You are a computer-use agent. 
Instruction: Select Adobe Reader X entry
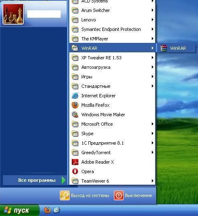[112, 162]
